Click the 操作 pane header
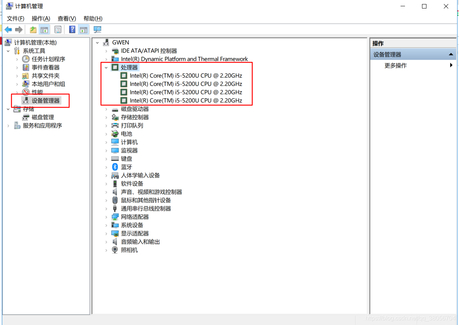This screenshot has width=459, height=325. tap(413, 43)
